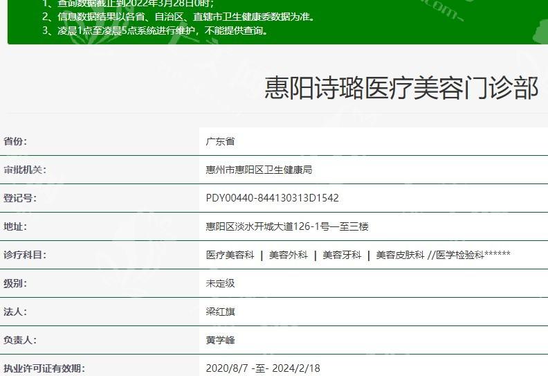
Task: Click the title 惠阳诗璐医疗美容门诊部
Action: pyautogui.click(x=401, y=88)
